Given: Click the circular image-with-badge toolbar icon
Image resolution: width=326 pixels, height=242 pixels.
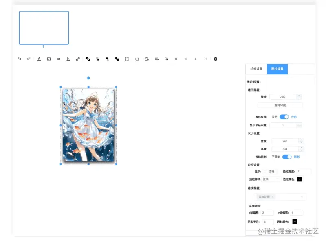Looking at the screenshot, I should click(x=147, y=59).
